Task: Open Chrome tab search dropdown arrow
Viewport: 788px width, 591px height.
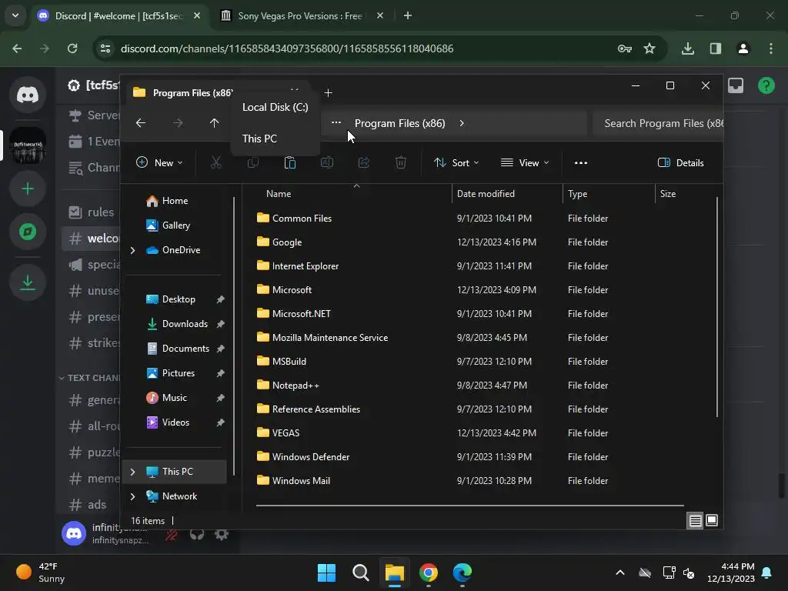Action: coord(15,15)
